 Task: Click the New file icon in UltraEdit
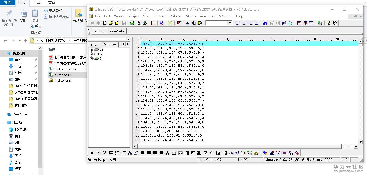[105, 23]
